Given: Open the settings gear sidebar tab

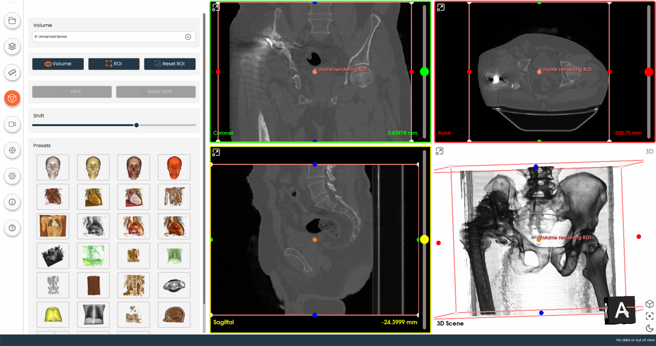Looking at the screenshot, I should pyautogui.click(x=12, y=176).
